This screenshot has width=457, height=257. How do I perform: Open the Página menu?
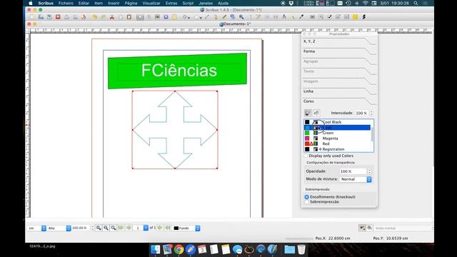point(131,3)
